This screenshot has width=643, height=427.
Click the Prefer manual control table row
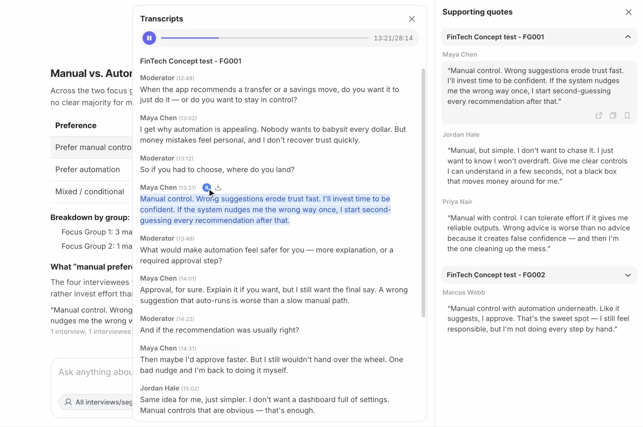click(92, 147)
